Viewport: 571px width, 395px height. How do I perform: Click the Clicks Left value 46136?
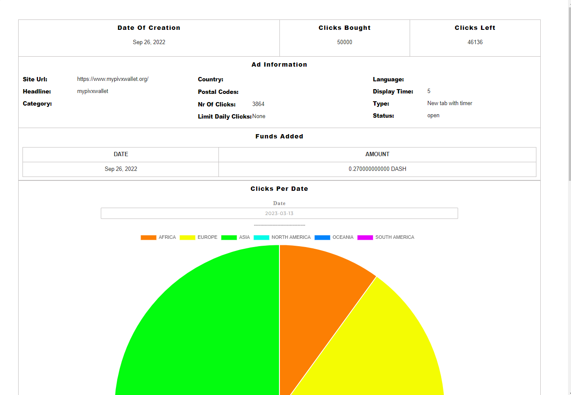(x=475, y=42)
